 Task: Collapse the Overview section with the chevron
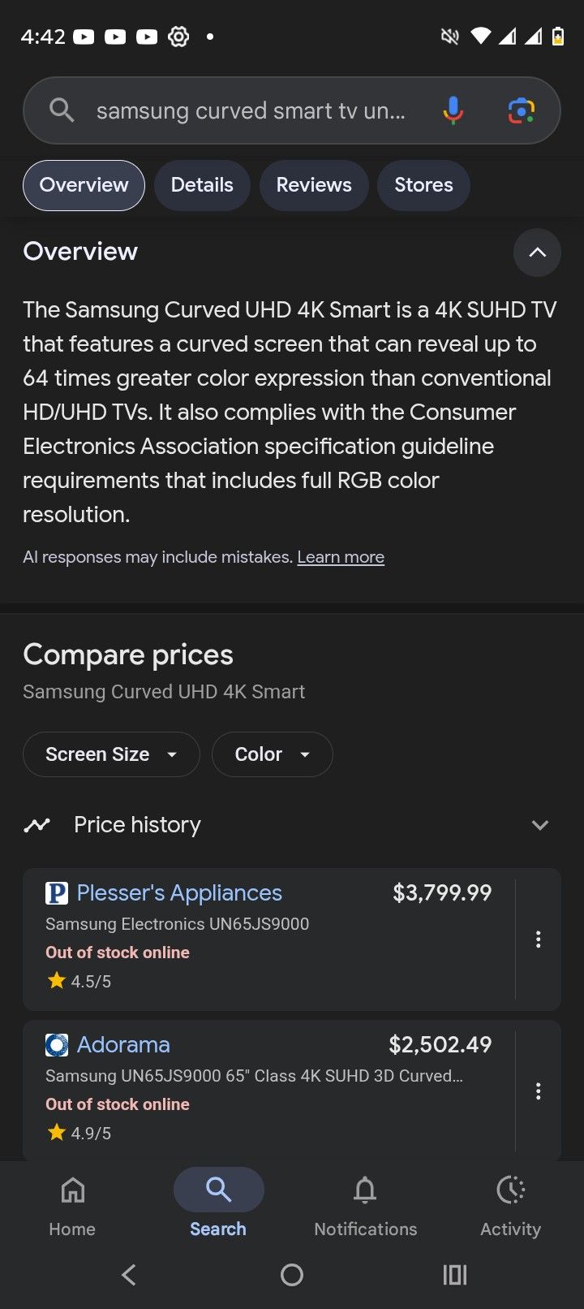(537, 253)
